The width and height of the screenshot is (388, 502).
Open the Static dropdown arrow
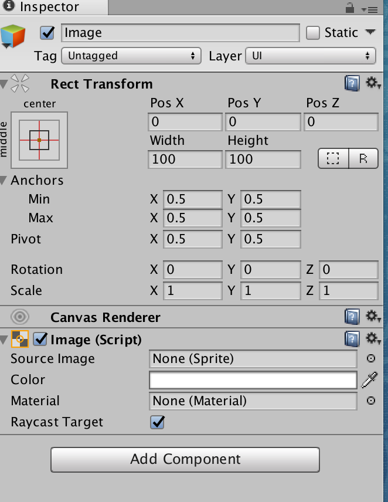tap(370, 32)
